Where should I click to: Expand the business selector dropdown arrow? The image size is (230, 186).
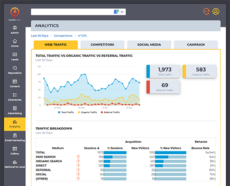[x=122, y=12]
